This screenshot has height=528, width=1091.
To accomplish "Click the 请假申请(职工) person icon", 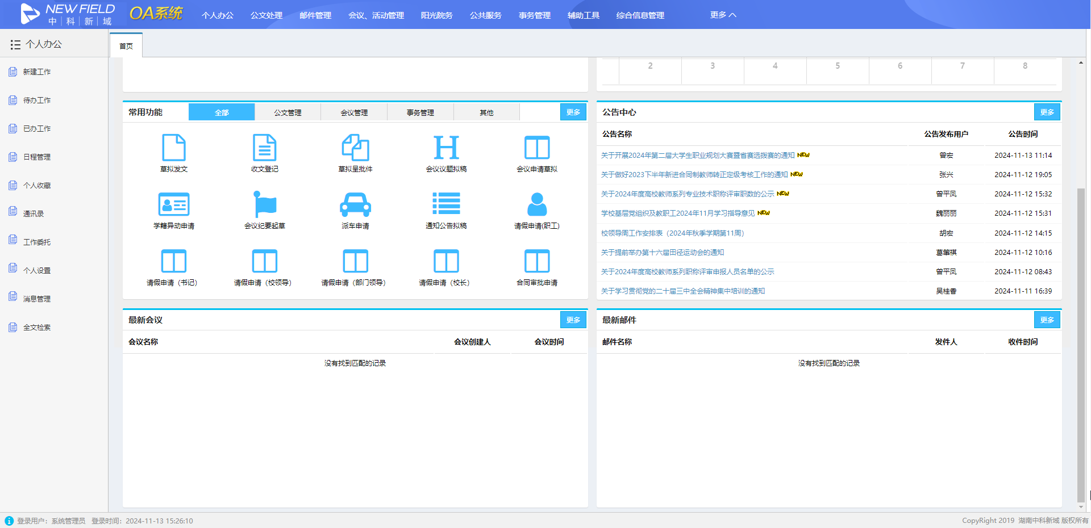I will pos(536,204).
